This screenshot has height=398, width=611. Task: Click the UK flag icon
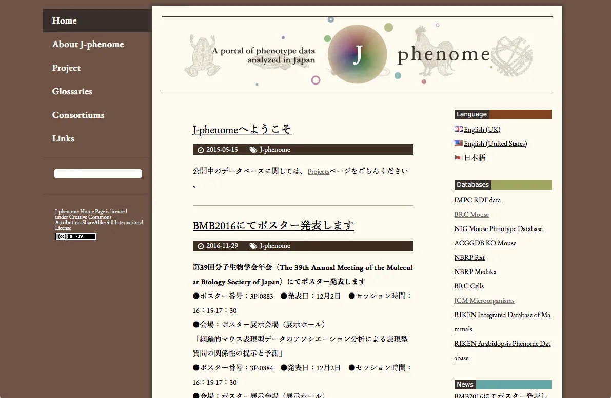(x=458, y=129)
